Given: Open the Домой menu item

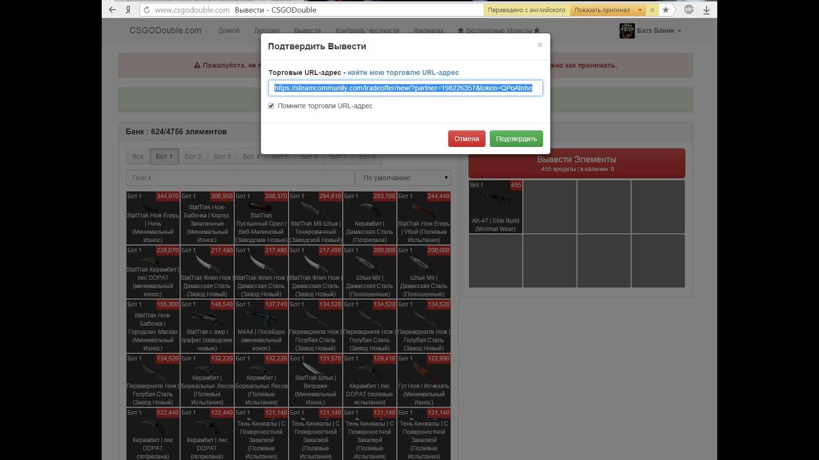Looking at the screenshot, I should [229, 31].
